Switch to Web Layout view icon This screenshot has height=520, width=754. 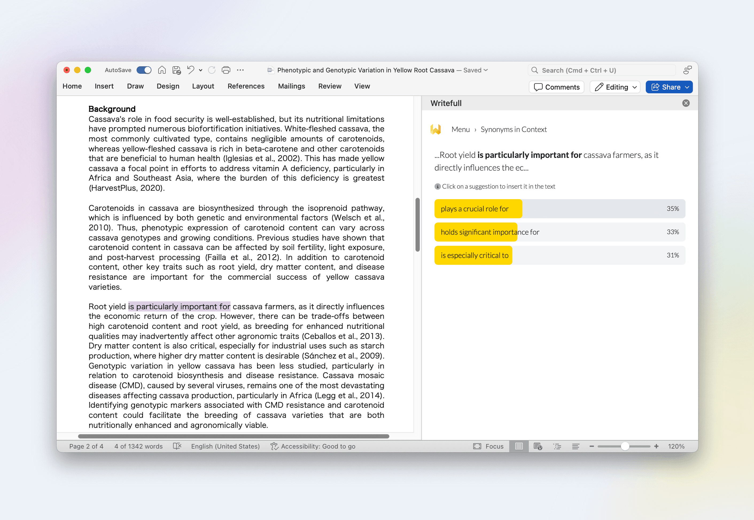click(x=538, y=446)
